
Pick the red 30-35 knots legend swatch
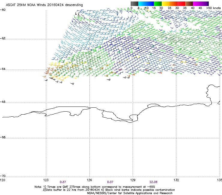tap(181, 4)
